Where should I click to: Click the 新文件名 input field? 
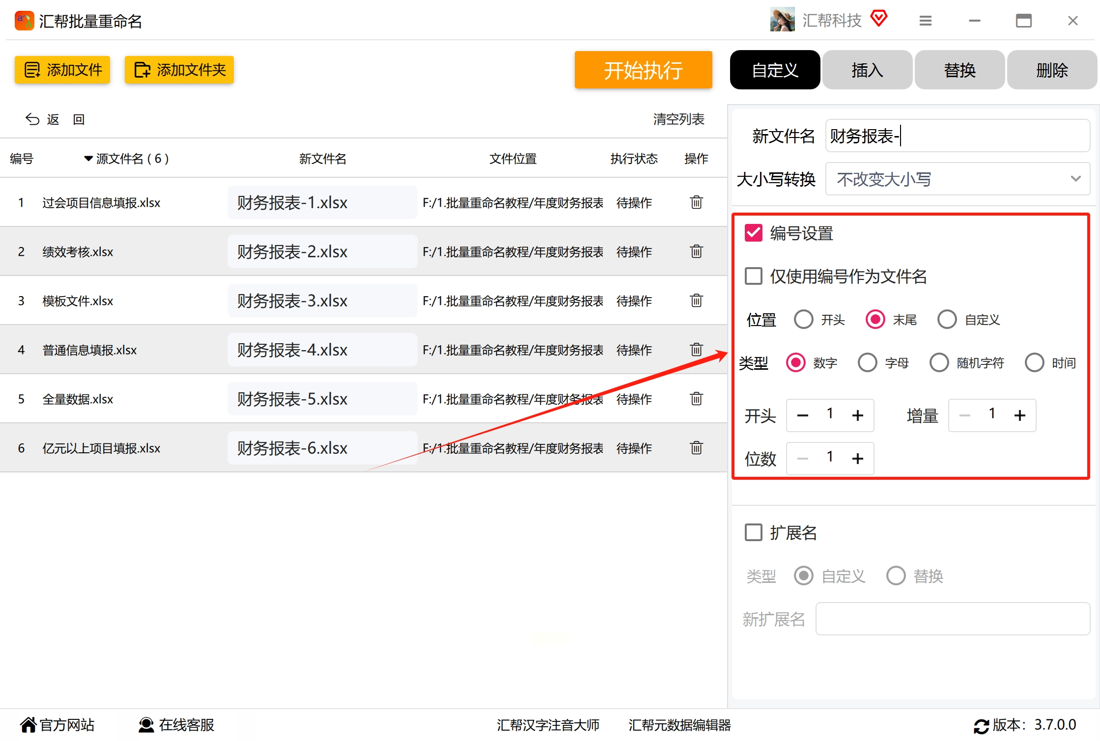957,136
